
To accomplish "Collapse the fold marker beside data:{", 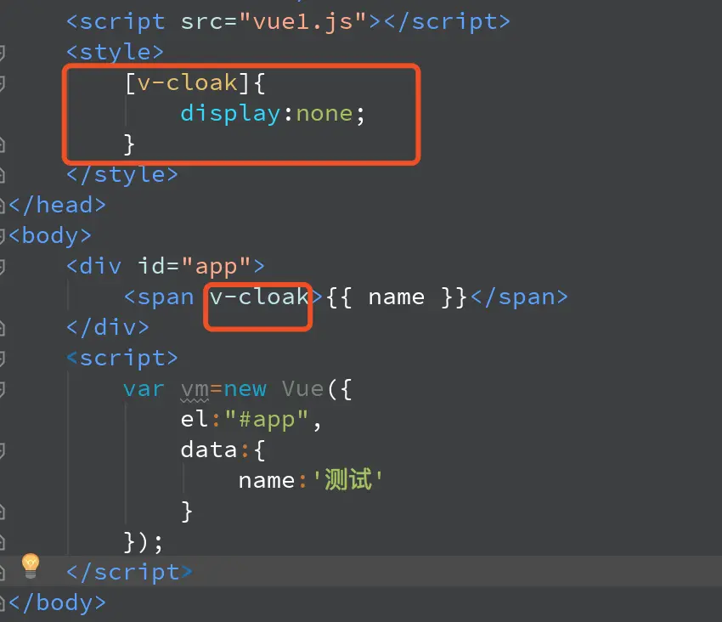I will (2, 450).
